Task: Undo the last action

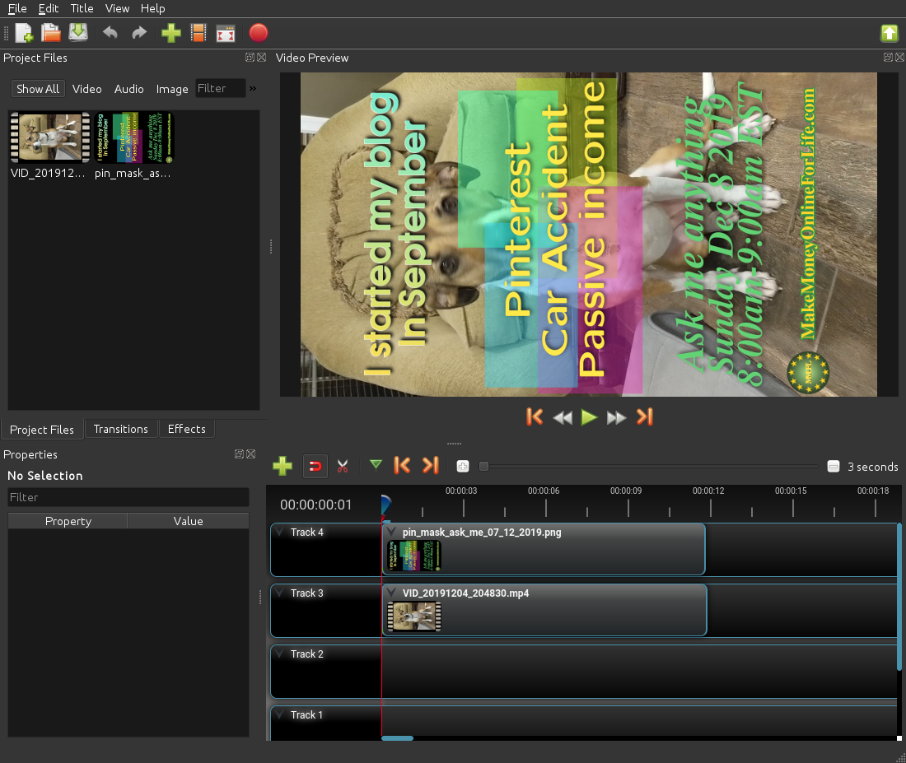Action: coord(110,33)
